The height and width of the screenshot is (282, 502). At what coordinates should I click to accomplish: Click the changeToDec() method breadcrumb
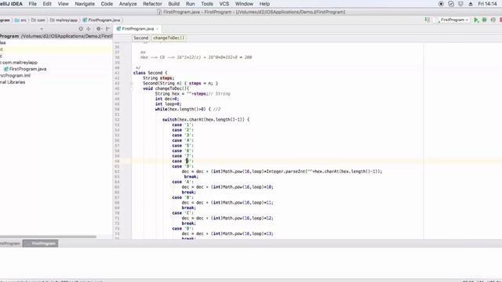pyautogui.click(x=169, y=38)
